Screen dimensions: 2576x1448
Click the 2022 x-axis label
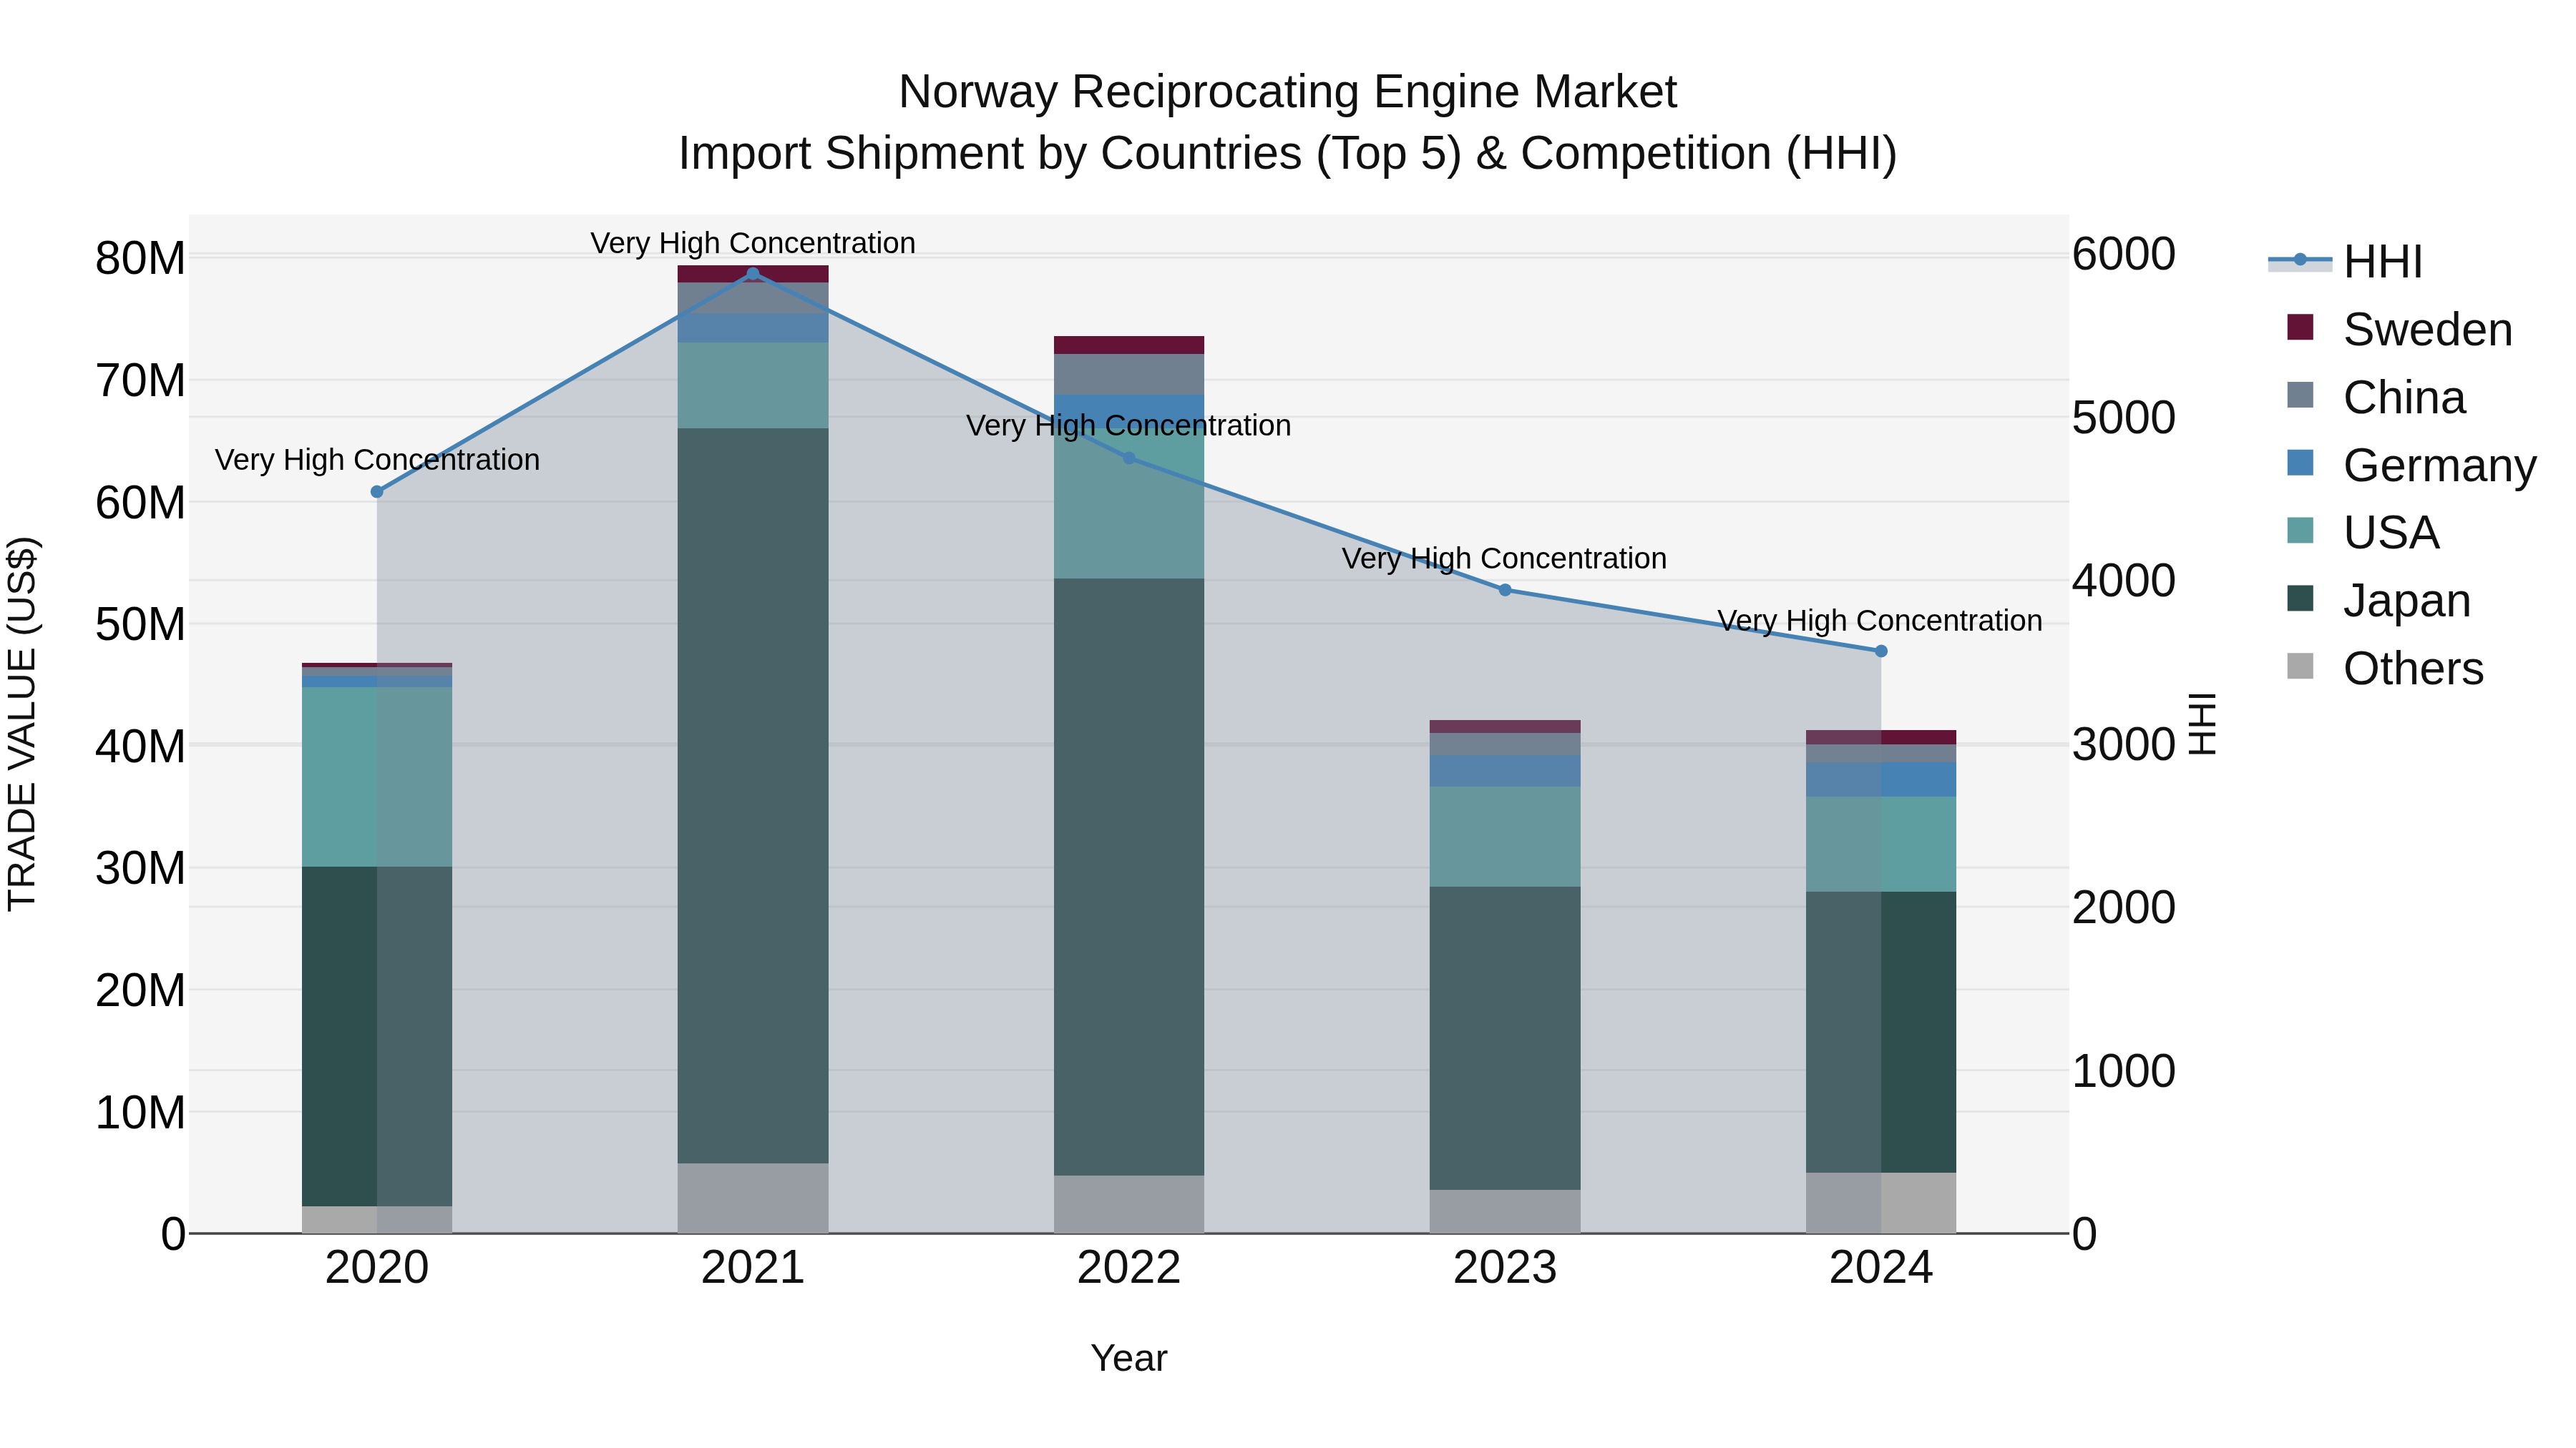tap(1129, 1268)
